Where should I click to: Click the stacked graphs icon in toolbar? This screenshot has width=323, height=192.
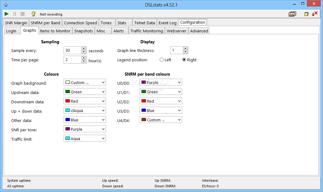292,14
